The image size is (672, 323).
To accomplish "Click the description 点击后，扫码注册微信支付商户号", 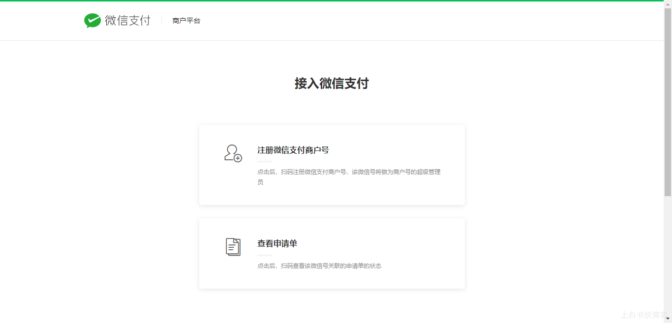I will click(x=349, y=177).
